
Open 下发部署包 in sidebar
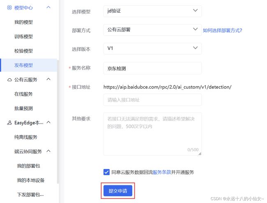click(30, 194)
